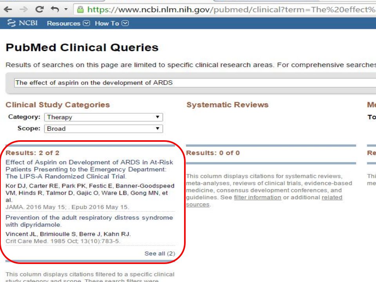
Task: Click the browser forward arrow
Action: point(23,9)
